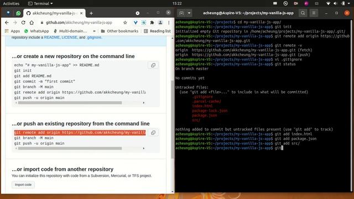Image resolution: width=354 pixels, height=199 pixels.
Task: Click Chrome's forward navigation arrow
Action: tap(15, 23)
